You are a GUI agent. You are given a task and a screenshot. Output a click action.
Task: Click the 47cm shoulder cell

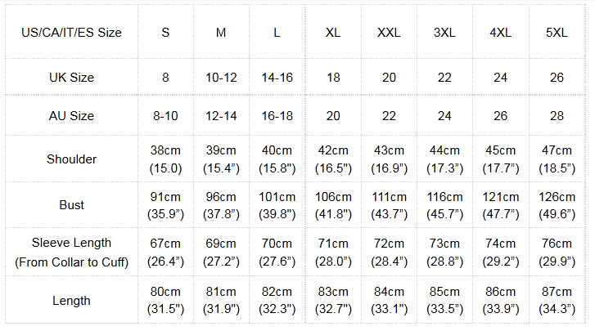pyautogui.click(x=557, y=159)
